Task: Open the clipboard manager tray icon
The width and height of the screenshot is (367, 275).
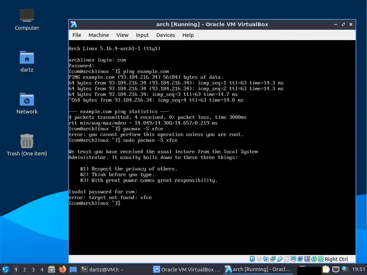Action: 326,269
